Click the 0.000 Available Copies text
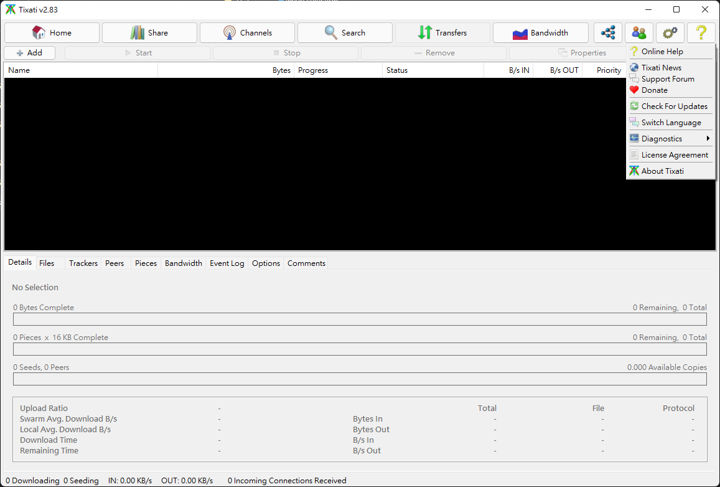Image resolution: width=720 pixels, height=487 pixels. pyautogui.click(x=666, y=367)
